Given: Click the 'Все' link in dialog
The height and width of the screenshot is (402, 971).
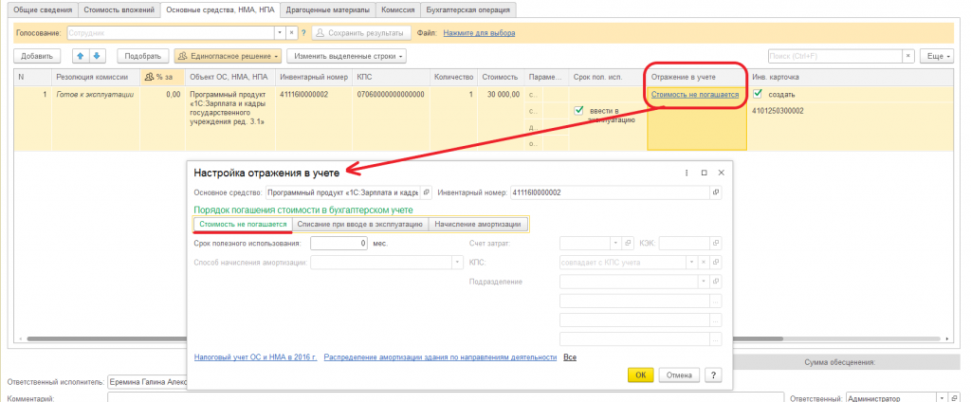Looking at the screenshot, I should [570, 357].
